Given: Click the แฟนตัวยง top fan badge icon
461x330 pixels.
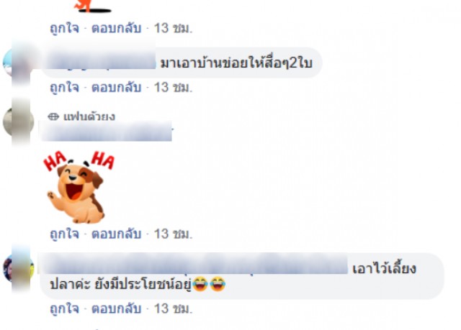Looking at the screenshot, I should click(x=53, y=116).
